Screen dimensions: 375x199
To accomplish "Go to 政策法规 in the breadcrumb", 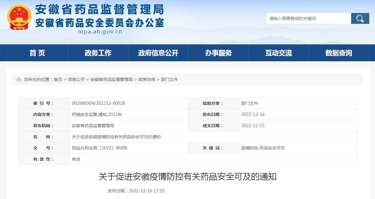I will 147,79.
